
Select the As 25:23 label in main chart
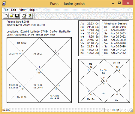coord(38,54)
